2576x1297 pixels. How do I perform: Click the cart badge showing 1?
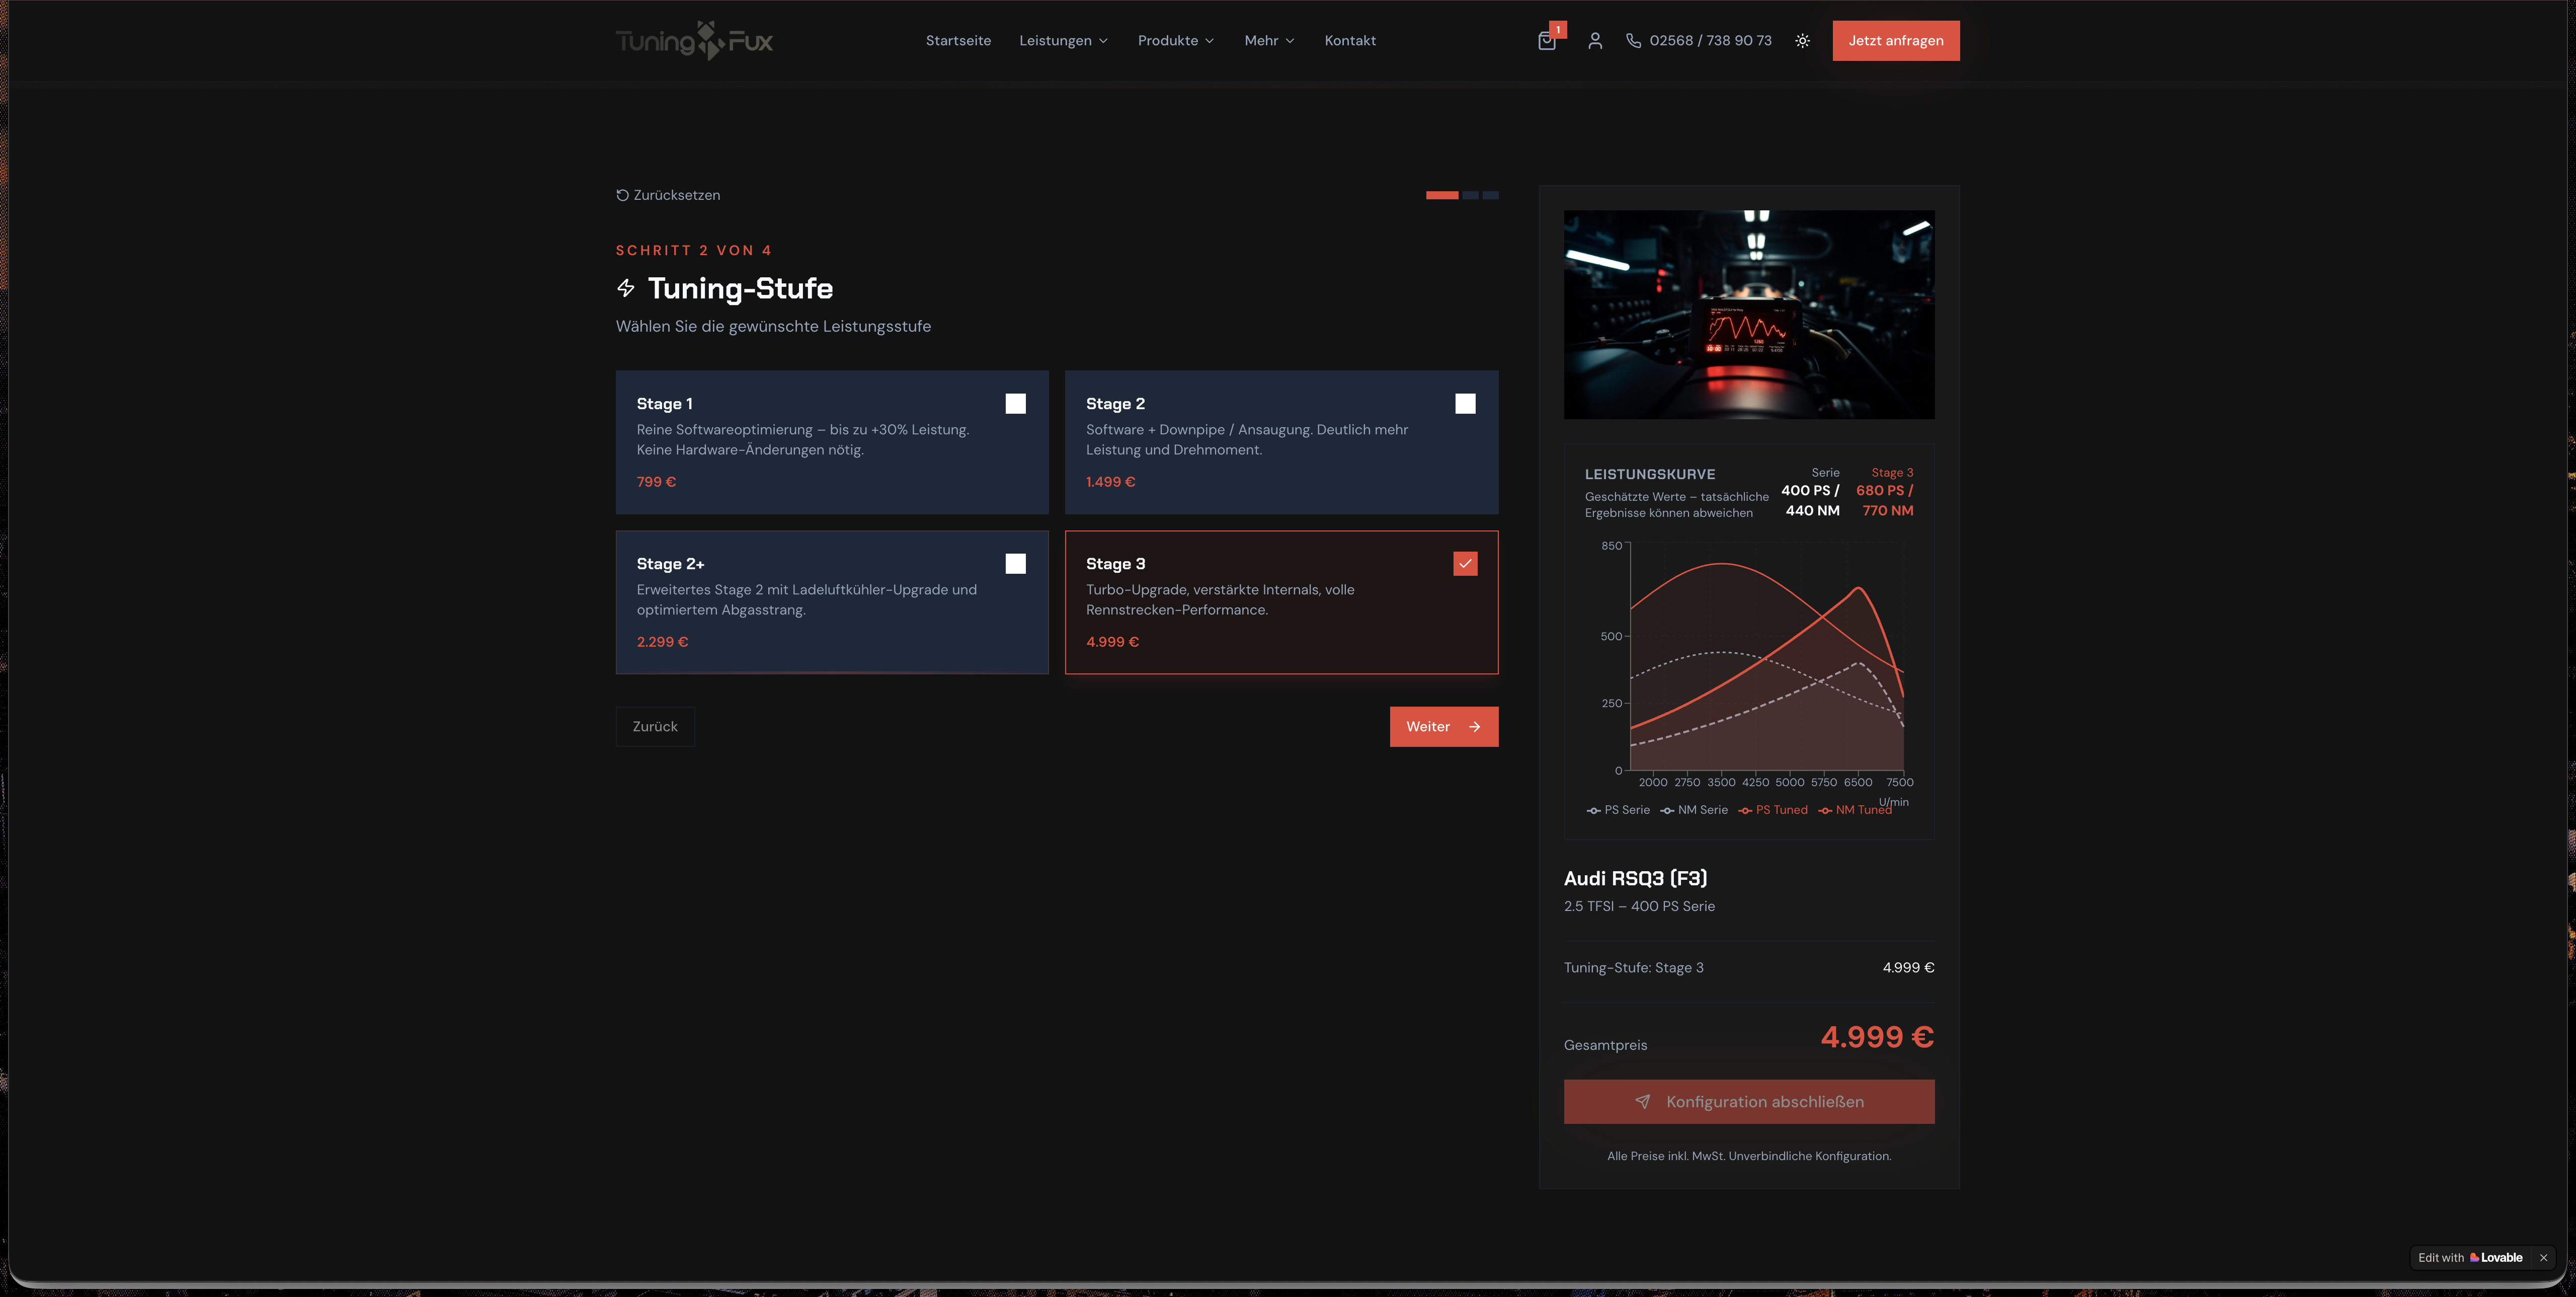coord(1558,30)
